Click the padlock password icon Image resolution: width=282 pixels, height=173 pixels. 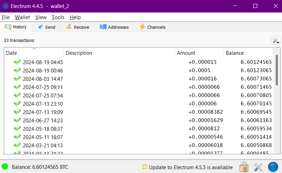coord(244,167)
